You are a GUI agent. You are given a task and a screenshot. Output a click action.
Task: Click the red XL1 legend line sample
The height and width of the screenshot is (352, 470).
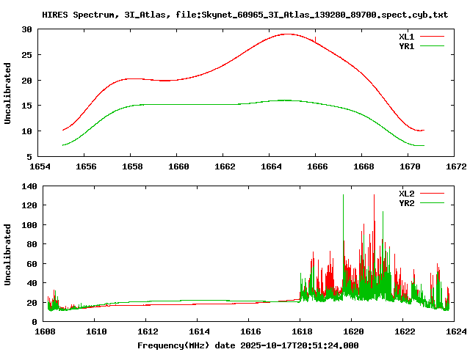433,36
